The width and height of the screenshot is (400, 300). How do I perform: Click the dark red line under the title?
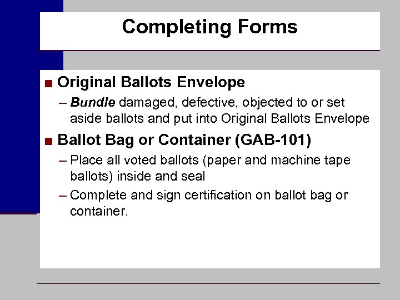coord(209,51)
